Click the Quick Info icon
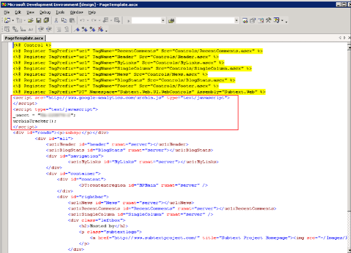This screenshot has width=351, height=253. coord(23,29)
